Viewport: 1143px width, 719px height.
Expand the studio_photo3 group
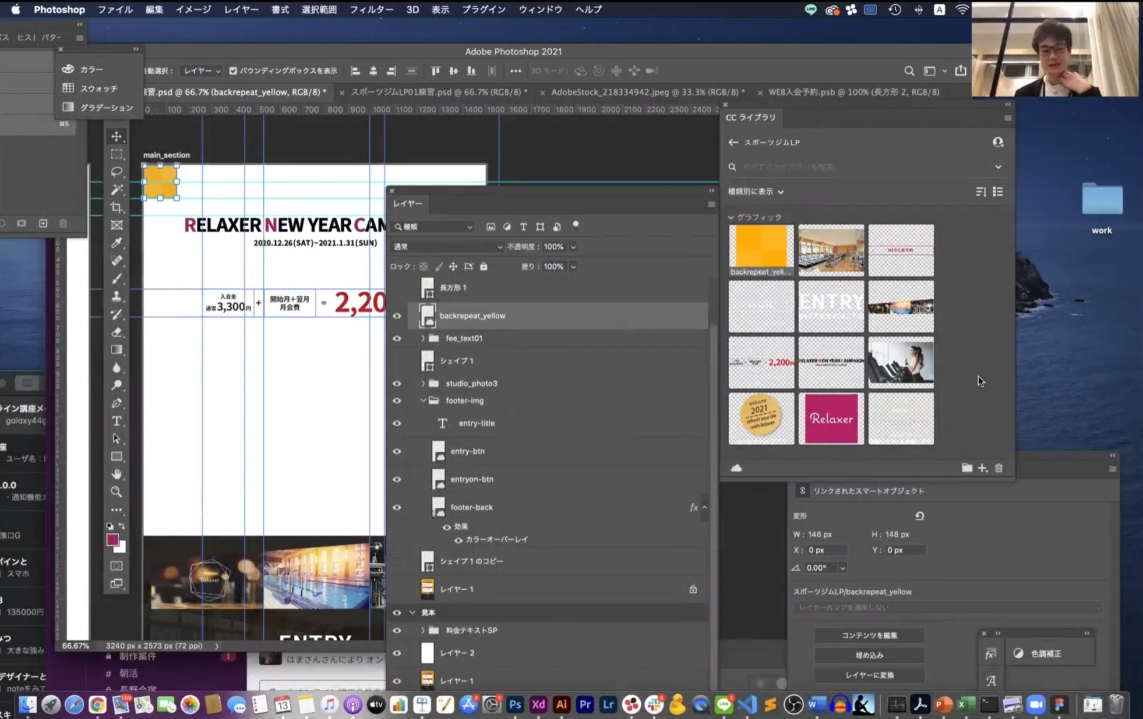click(423, 384)
